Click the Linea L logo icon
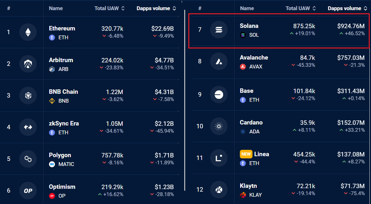 coord(219,158)
